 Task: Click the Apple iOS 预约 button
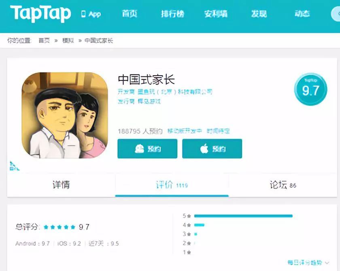point(212,148)
